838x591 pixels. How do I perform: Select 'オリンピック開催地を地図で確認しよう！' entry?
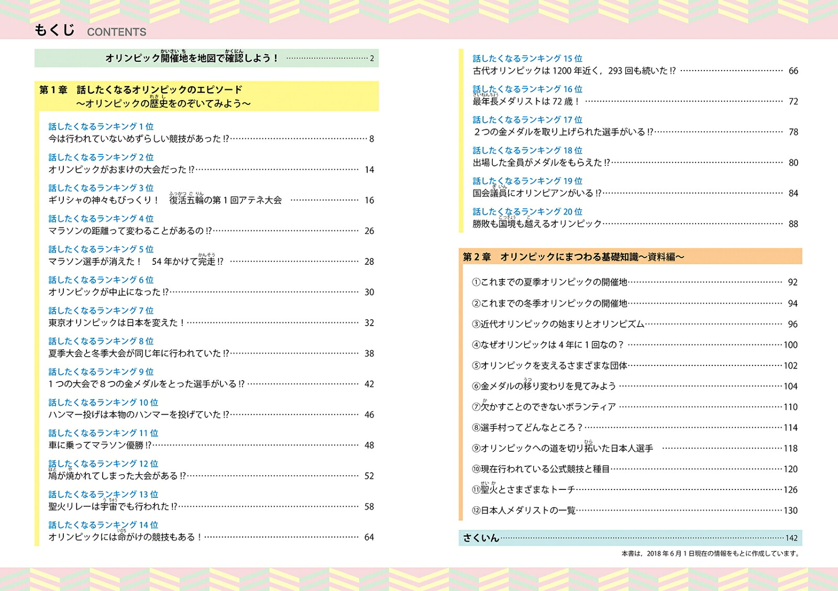coord(206,58)
